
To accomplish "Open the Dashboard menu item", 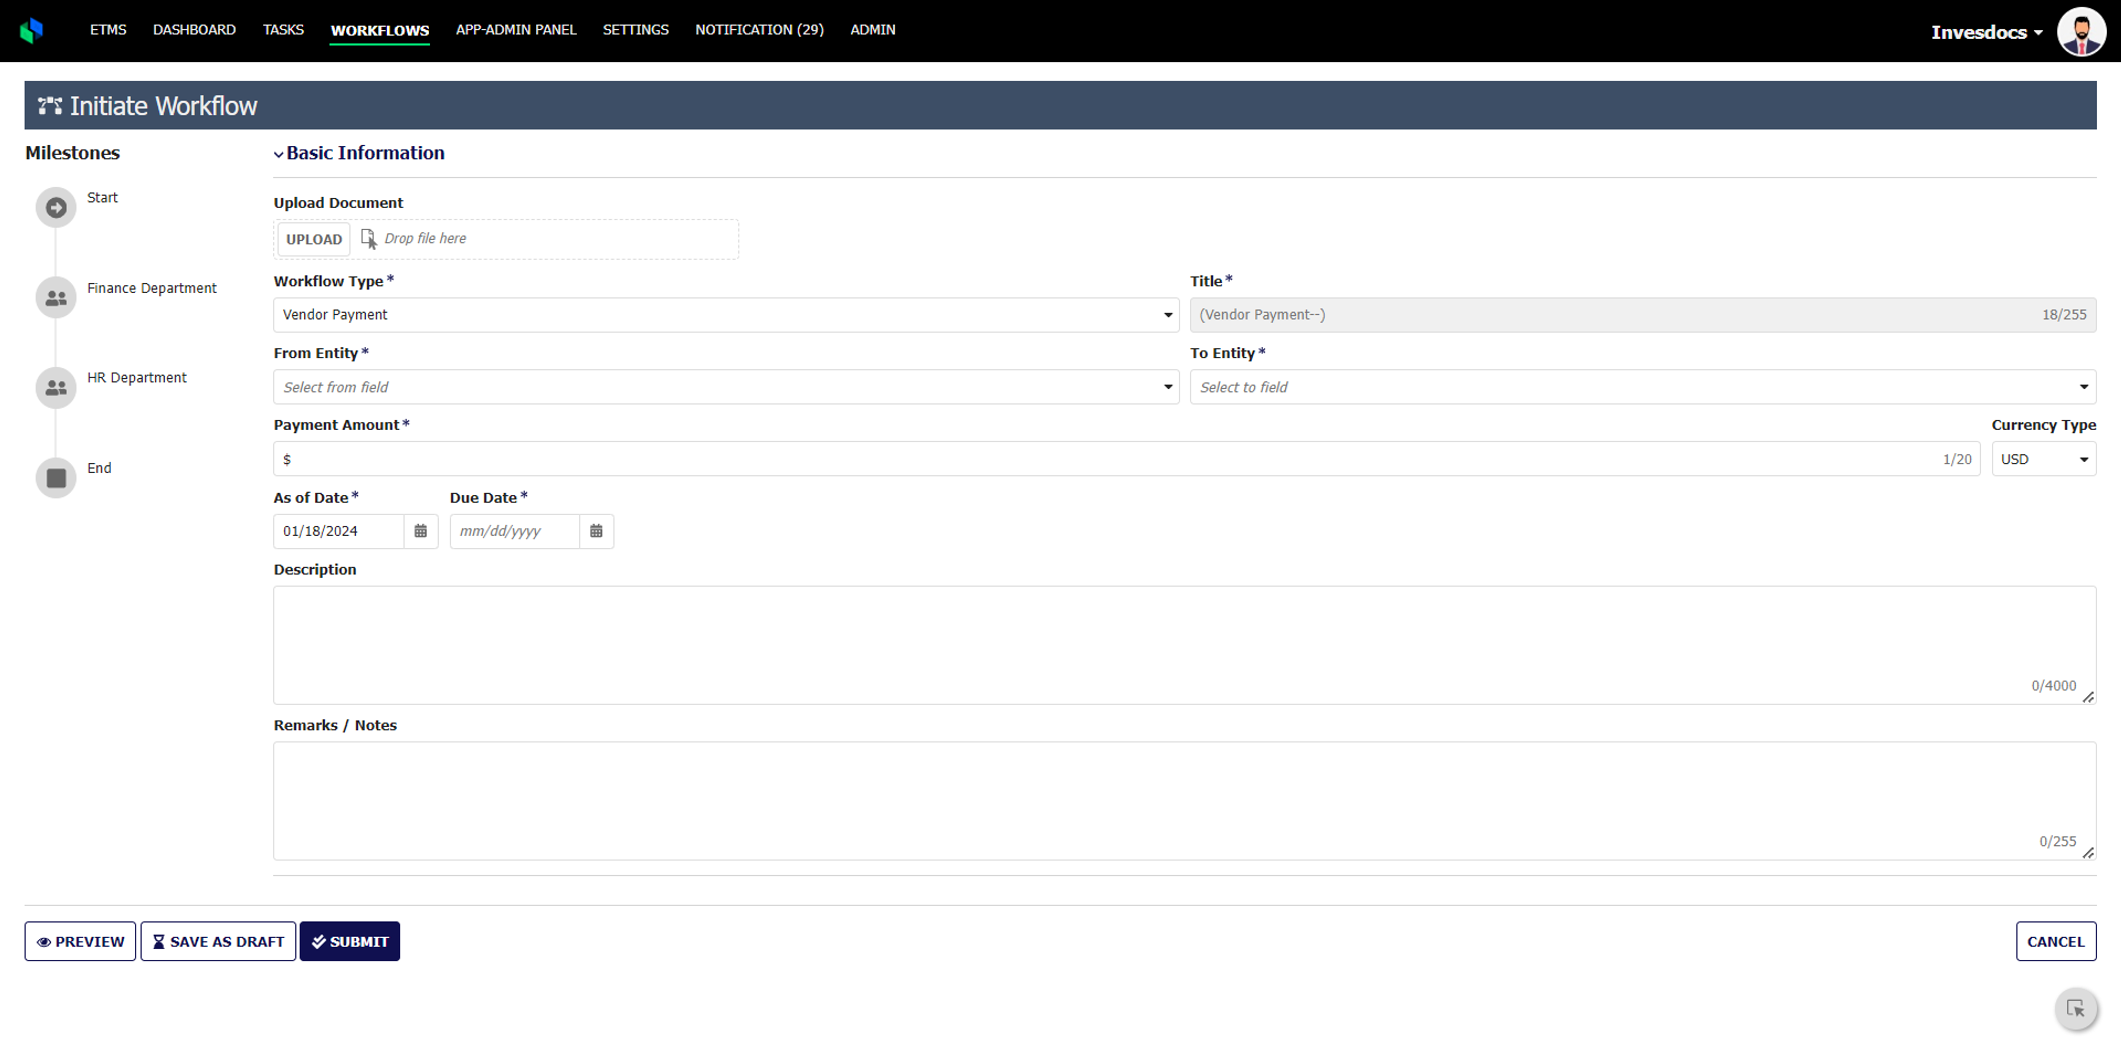I will 194,30.
